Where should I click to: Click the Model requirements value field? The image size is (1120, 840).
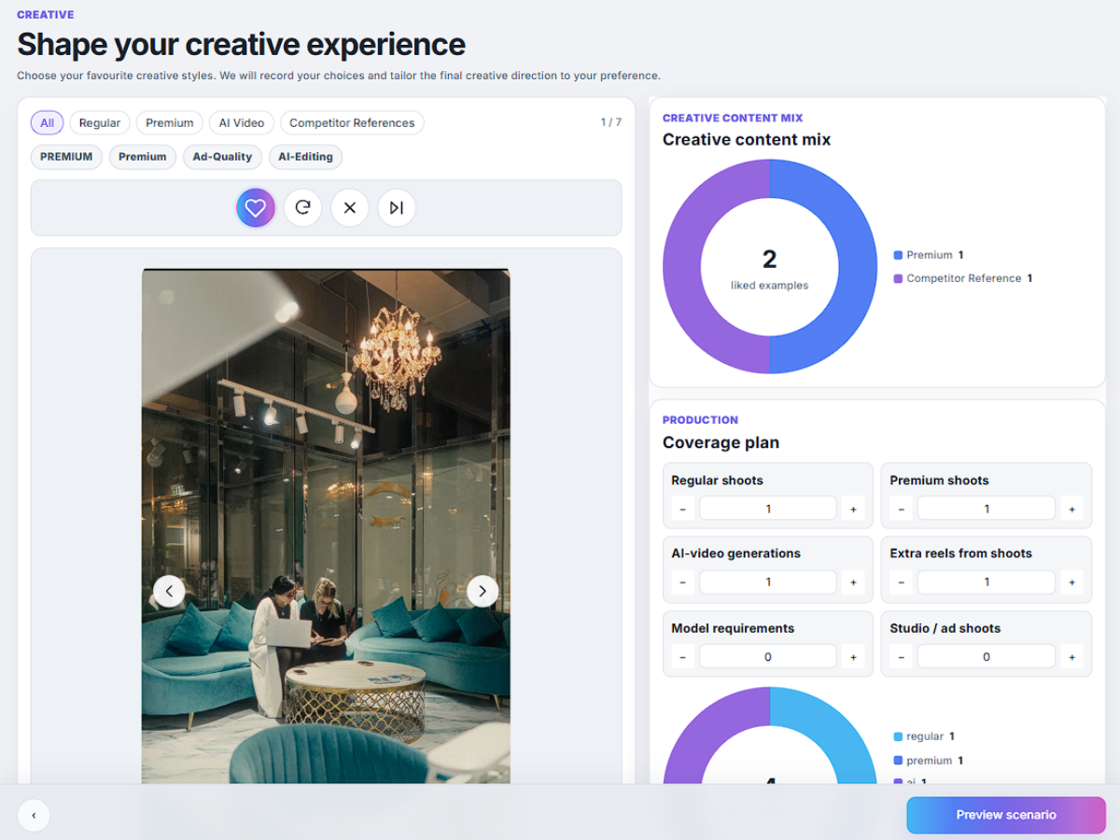click(768, 657)
